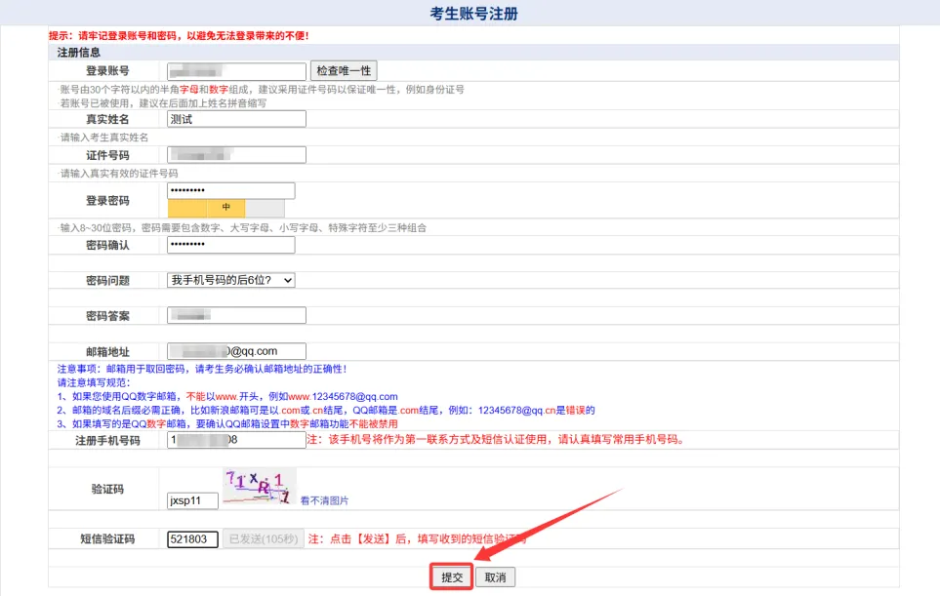
Task: Click the 输入8~30位密码 requirement hint
Action: point(243,227)
